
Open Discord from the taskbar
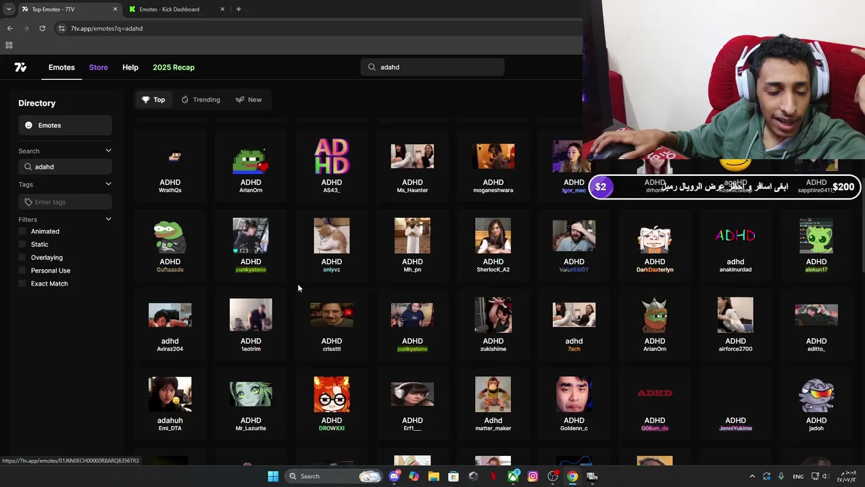point(394,476)
